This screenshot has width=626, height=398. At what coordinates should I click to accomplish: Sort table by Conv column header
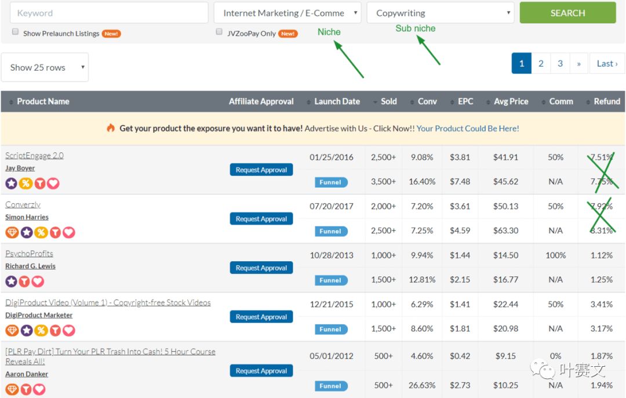coord(427,101)
